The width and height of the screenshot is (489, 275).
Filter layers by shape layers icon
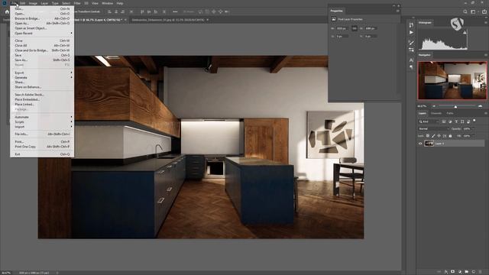click(462, 121)
